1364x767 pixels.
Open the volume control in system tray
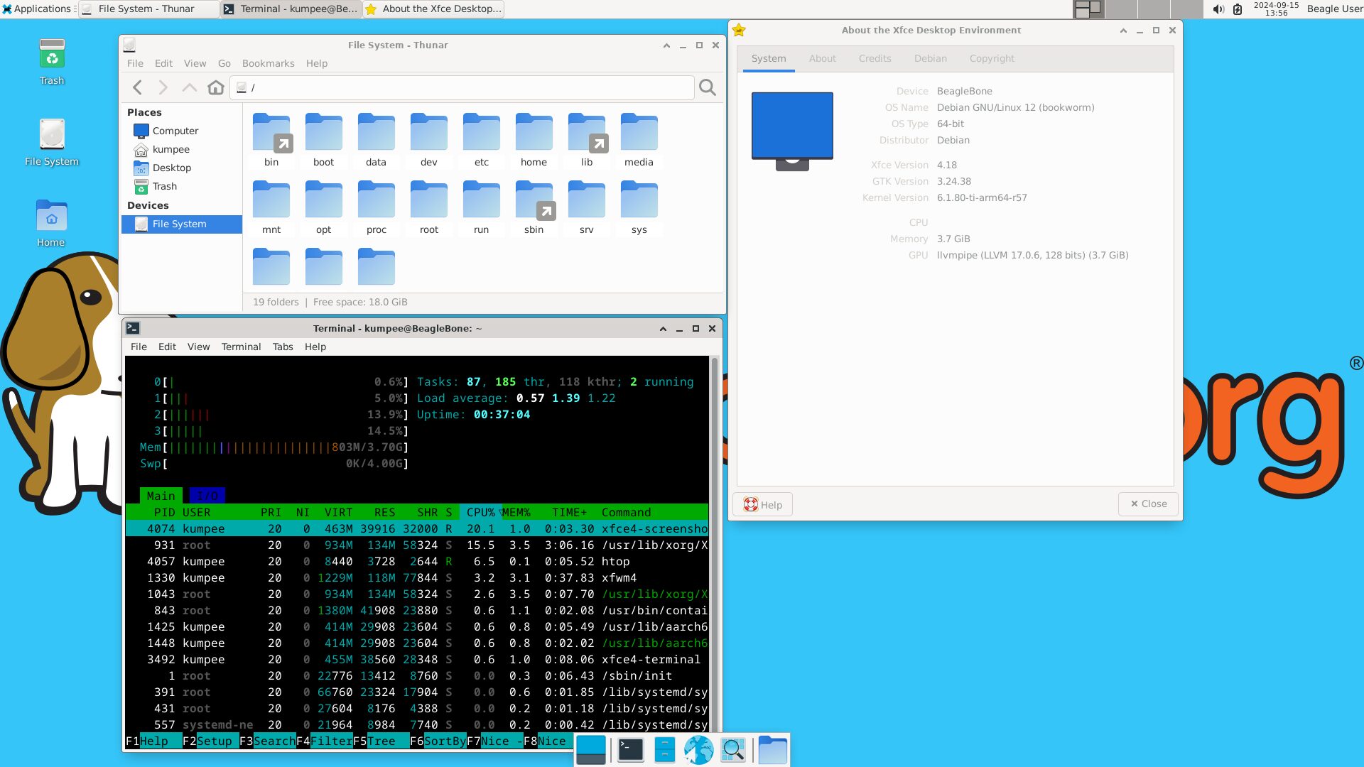(x=1218, y=9)
